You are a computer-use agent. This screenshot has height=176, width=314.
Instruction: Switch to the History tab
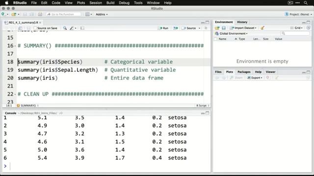point(242,22)
